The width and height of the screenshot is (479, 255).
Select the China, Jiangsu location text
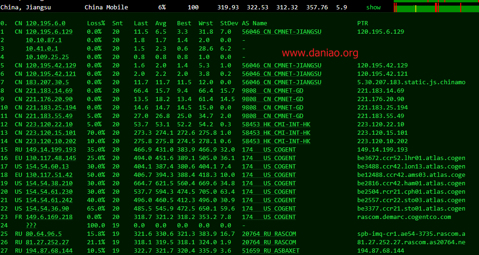26,7
